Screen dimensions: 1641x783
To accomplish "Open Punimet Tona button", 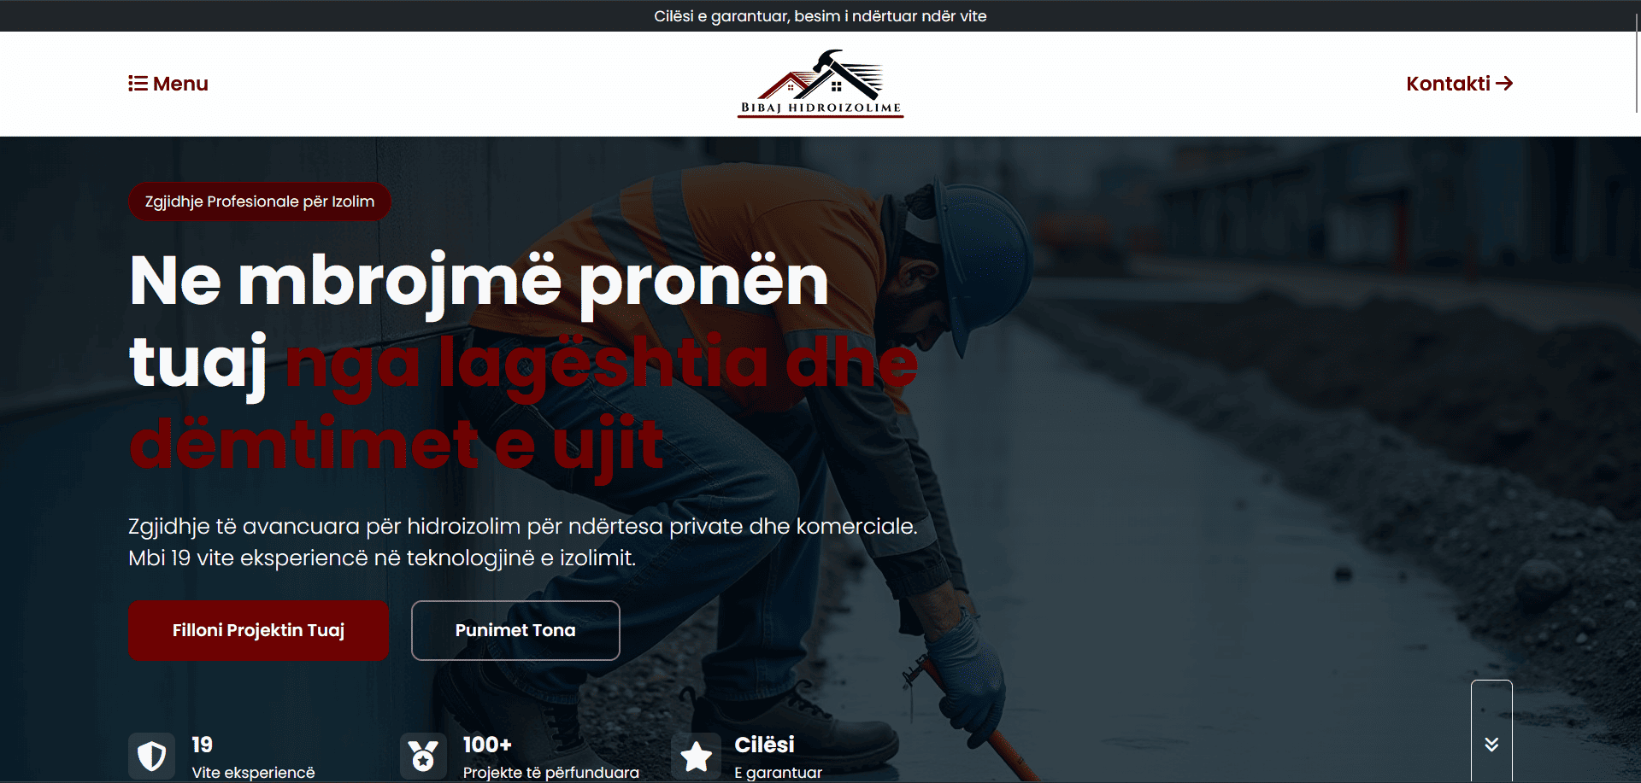I will 515,630.
